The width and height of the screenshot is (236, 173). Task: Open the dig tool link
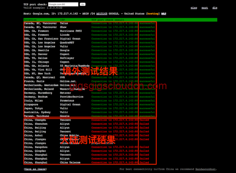tap(215, 8)
